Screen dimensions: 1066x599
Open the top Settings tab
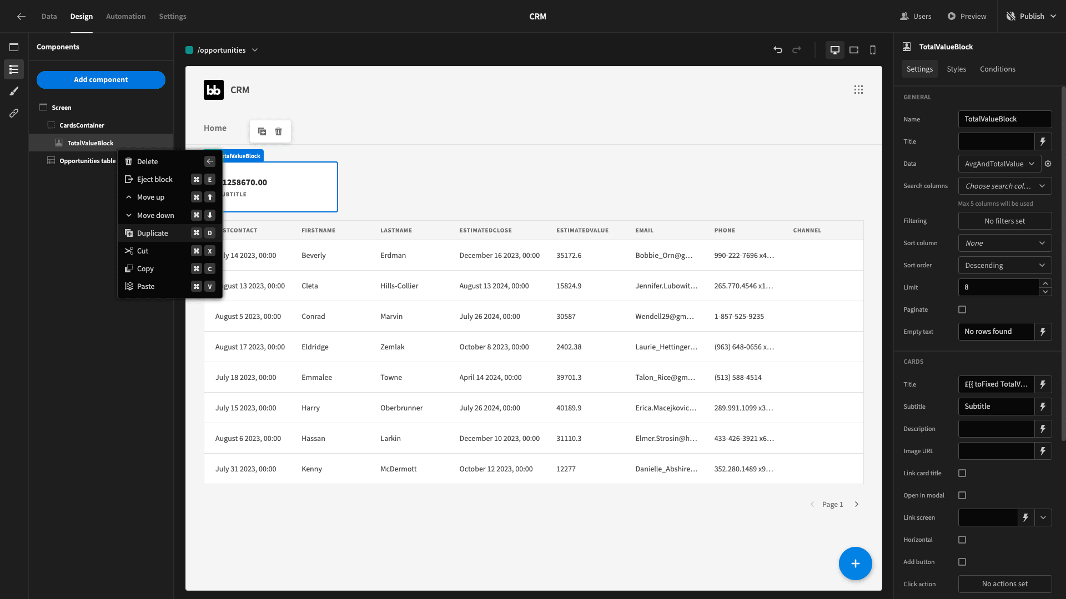(172, 16)
